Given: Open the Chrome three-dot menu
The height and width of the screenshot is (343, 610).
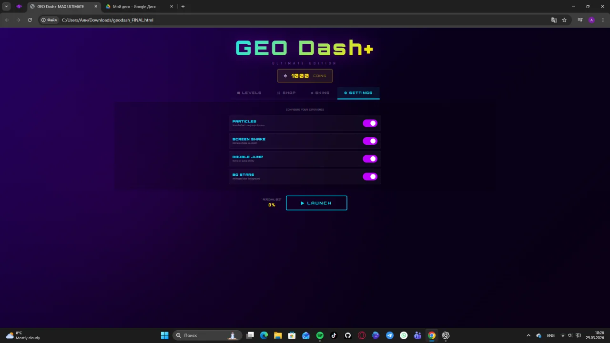Looking at the screenshot, I should coord(602,20).
